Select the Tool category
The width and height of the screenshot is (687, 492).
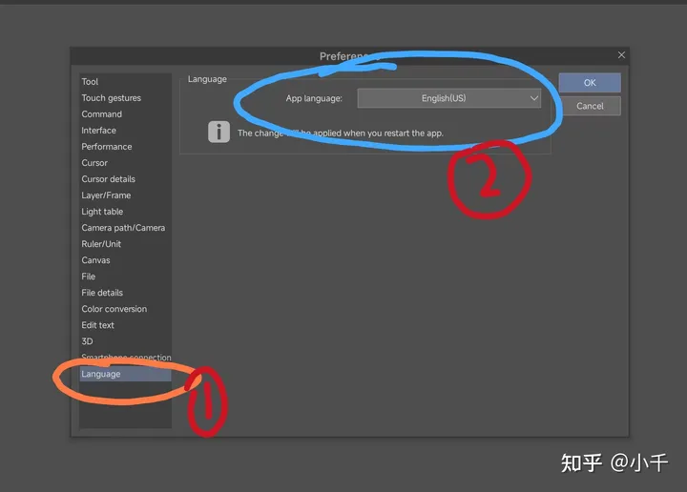(x=90, y=82)
